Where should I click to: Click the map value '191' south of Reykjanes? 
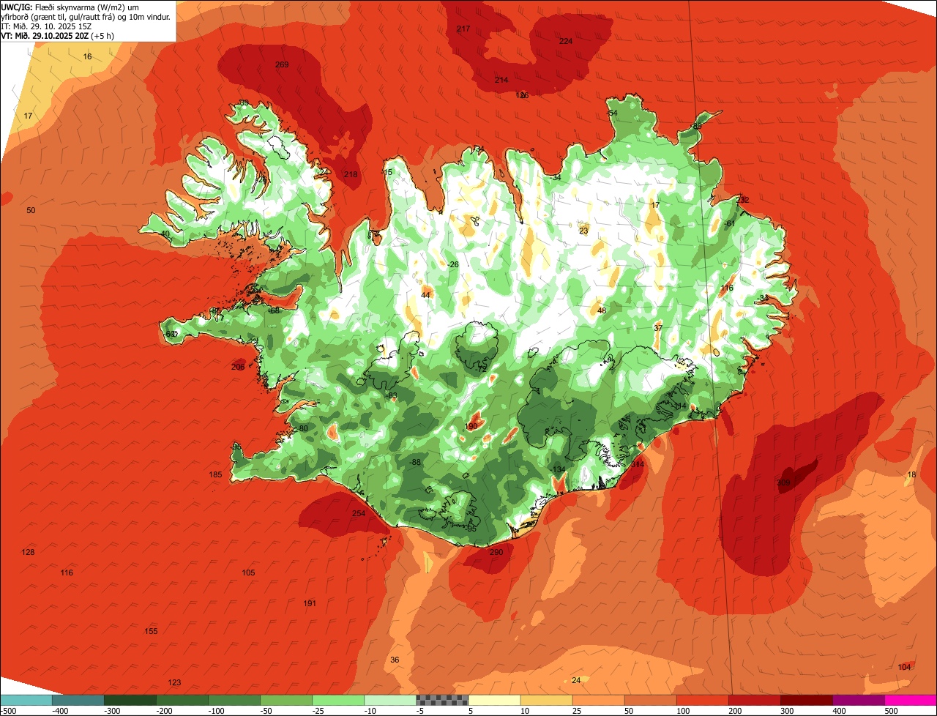point(310,603)
